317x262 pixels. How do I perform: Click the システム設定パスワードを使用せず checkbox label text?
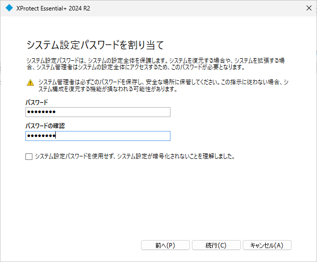pyautogui.click(x=135, y=156)
